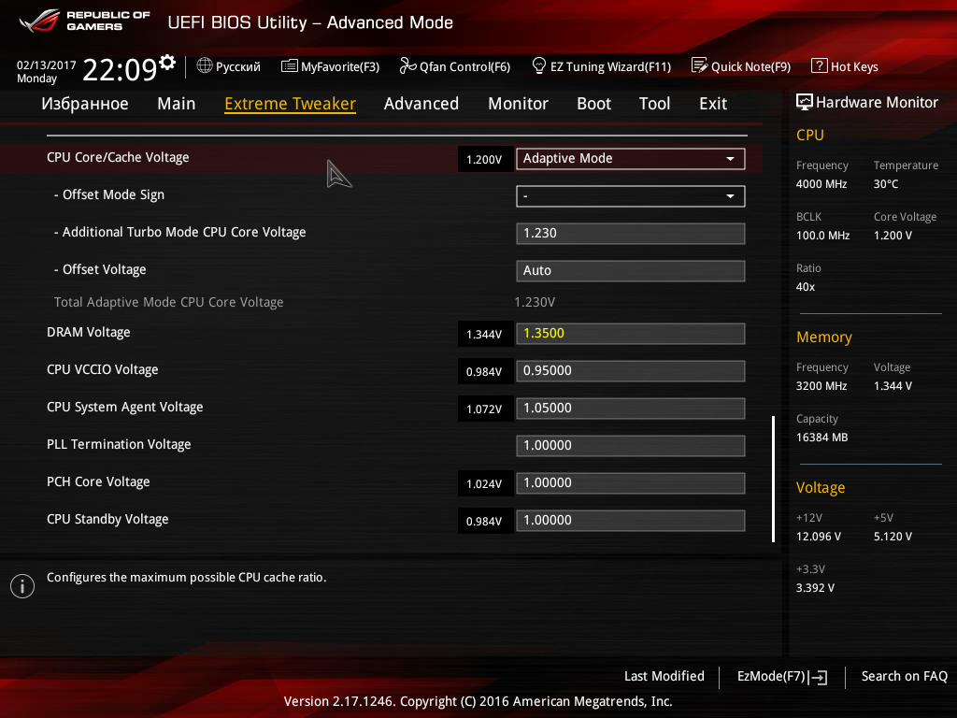Click the 1.200V CPU core reading
The image size is (957, 718).
pos(485,159)
